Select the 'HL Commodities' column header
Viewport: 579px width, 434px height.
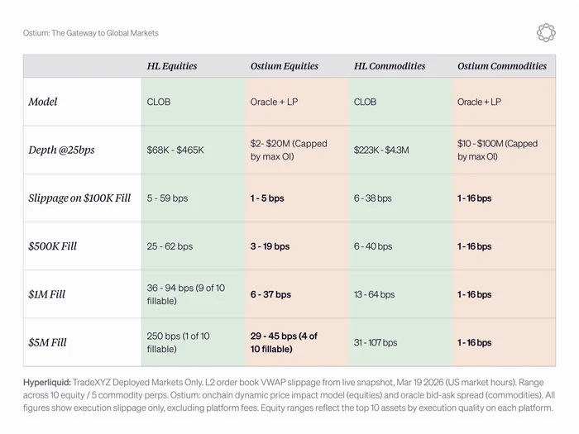point(390,66)
